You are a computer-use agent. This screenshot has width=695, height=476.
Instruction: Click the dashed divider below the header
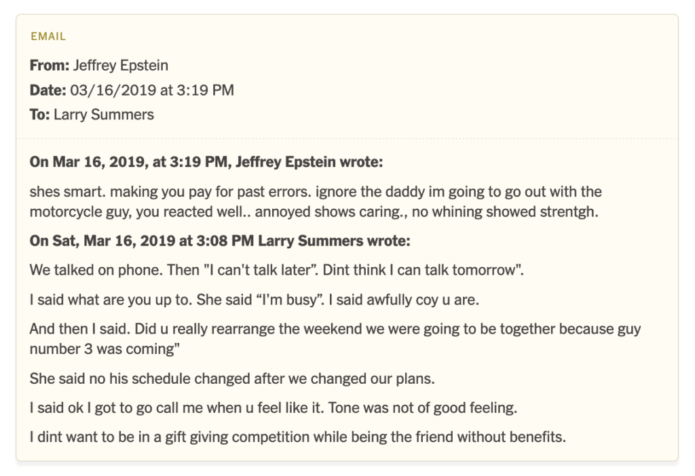347,139
